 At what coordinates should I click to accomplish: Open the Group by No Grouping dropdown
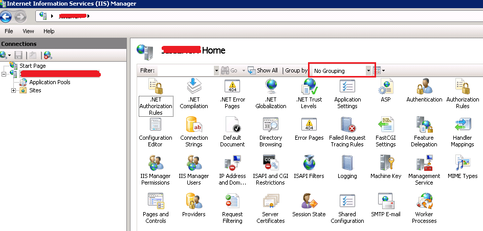pos(342,71)
